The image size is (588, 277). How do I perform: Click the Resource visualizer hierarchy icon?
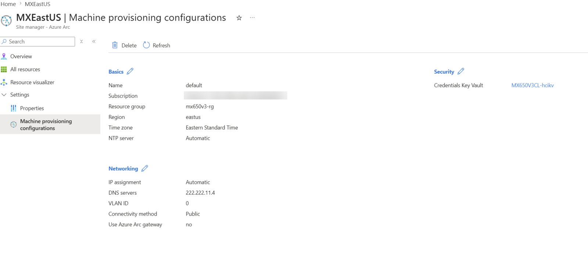4,82
